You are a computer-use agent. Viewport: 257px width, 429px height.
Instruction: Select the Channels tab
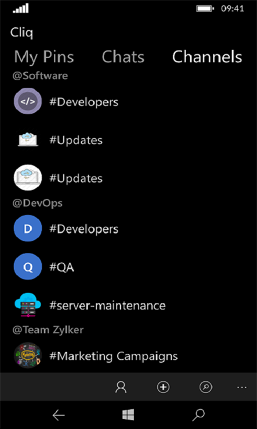207,57
